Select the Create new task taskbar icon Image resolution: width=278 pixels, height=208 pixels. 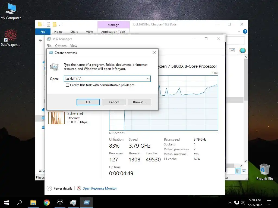[87, 203]
